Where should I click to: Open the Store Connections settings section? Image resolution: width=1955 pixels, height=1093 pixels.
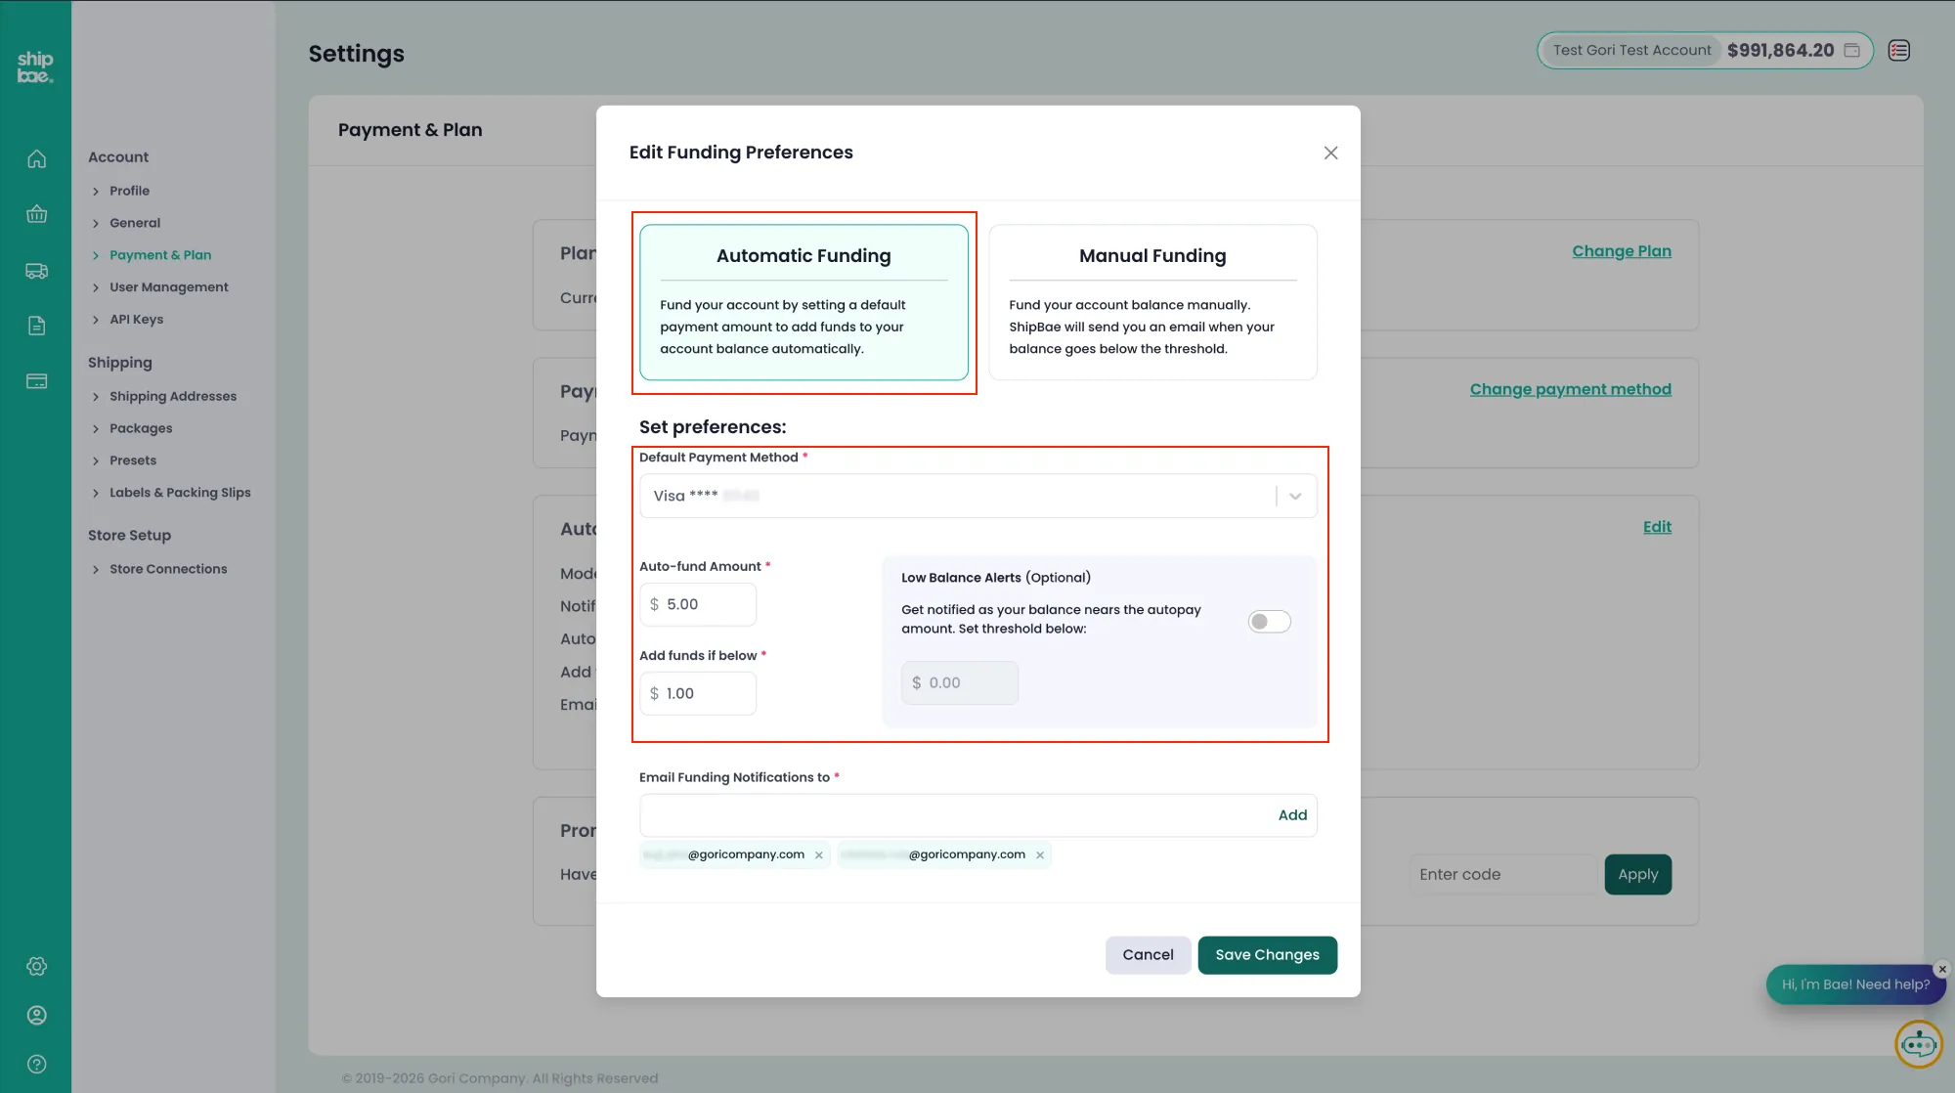click(167, 569)
